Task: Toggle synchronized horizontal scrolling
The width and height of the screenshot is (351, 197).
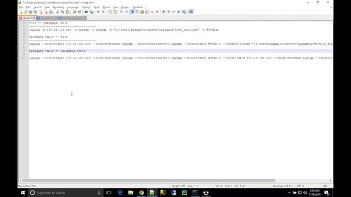Action: coord(115,12)
